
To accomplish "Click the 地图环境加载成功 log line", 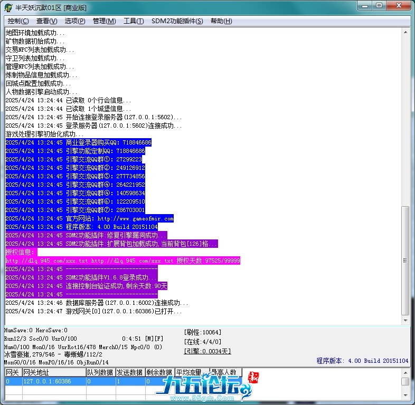I will 35,33.
